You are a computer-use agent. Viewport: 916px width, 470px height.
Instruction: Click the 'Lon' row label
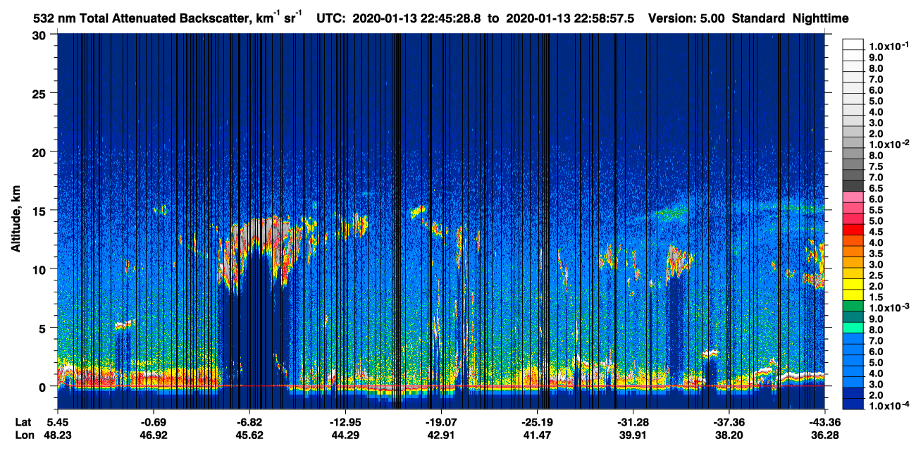point(23,435)
